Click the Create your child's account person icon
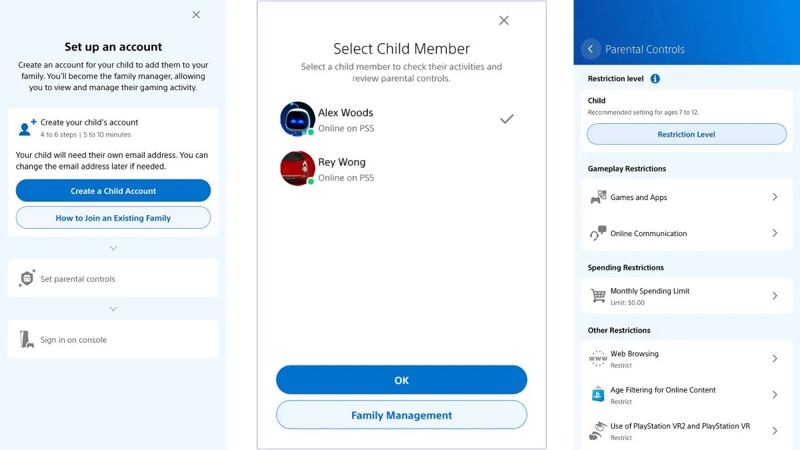This screenshot has width=800, height=450. click(x=27, y=127)
